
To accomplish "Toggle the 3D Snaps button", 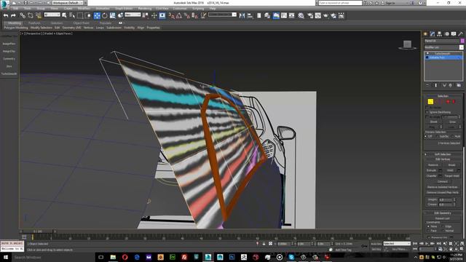I will tap(172, 15).
